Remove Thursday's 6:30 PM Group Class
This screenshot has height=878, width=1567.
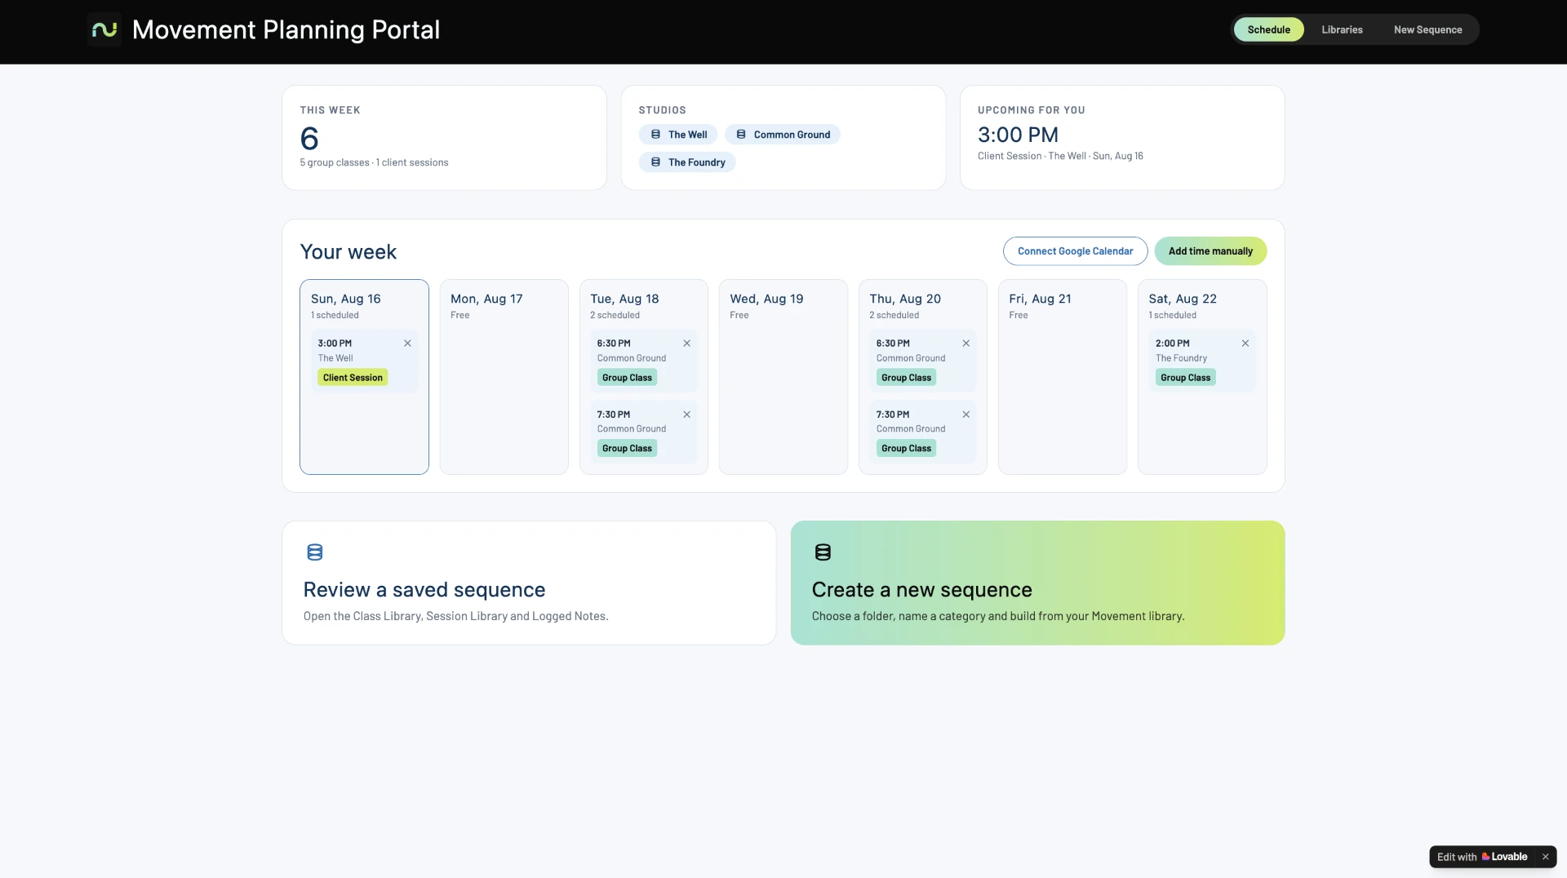966,344
